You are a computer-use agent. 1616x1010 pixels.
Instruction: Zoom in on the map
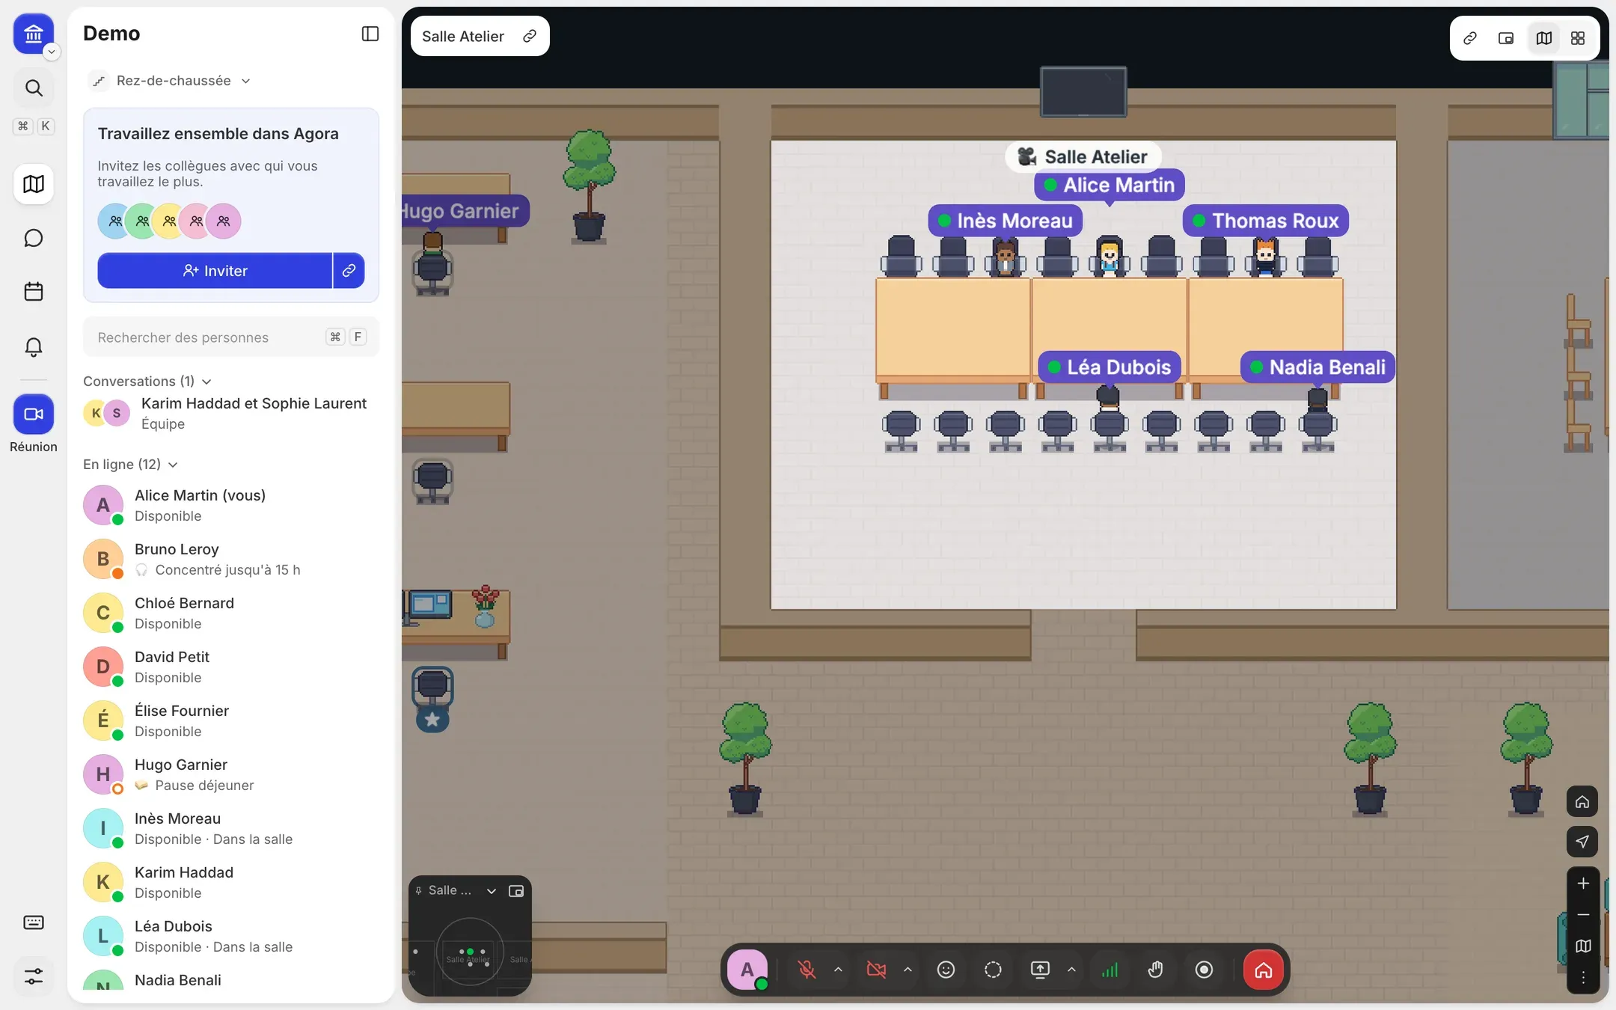1583,884
